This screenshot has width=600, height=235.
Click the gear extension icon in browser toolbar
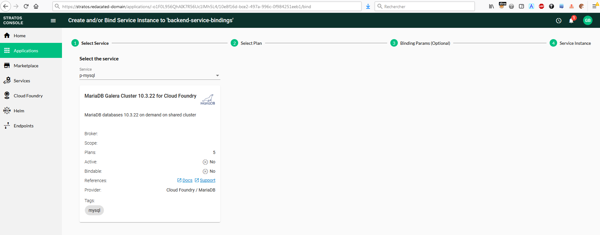pyautogui.click(x=511, y=6)
